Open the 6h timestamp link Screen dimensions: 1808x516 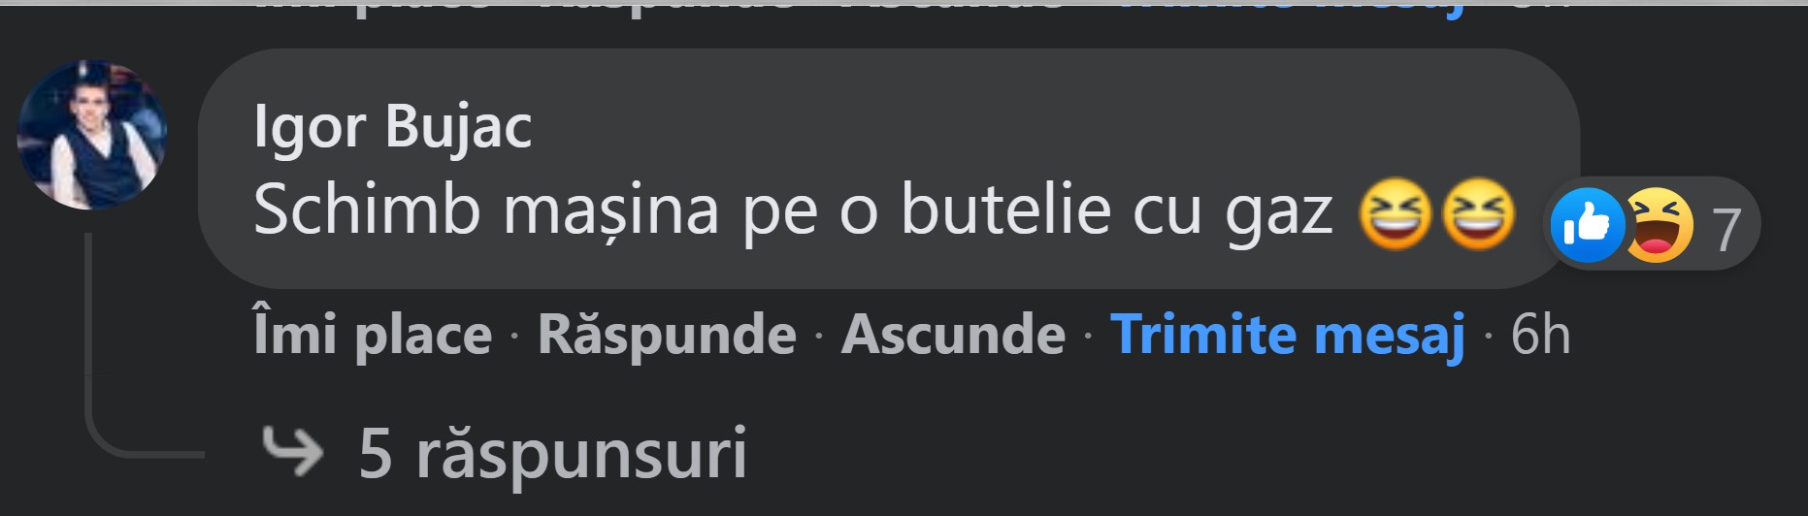(1540, 336)
